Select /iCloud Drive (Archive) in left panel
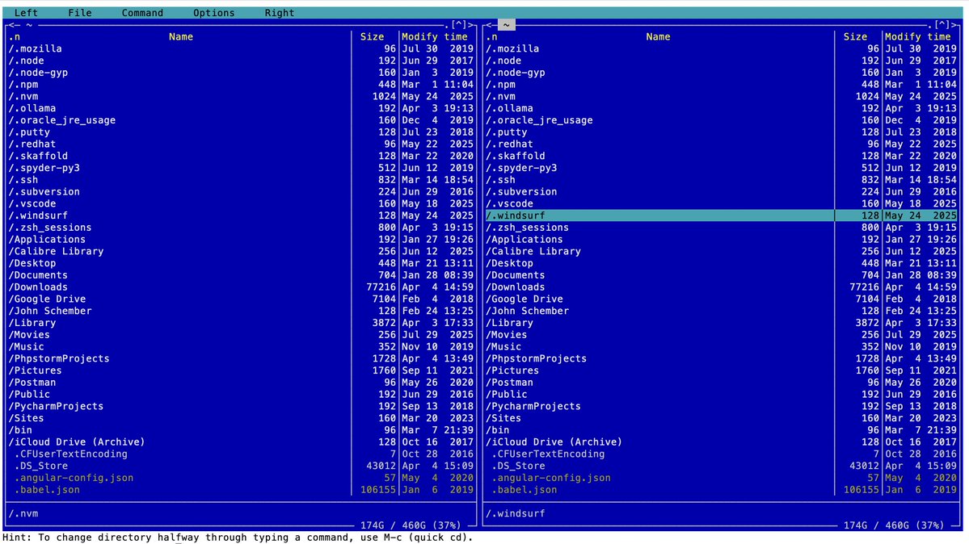The image size is (969, 544). pos(241,442)
